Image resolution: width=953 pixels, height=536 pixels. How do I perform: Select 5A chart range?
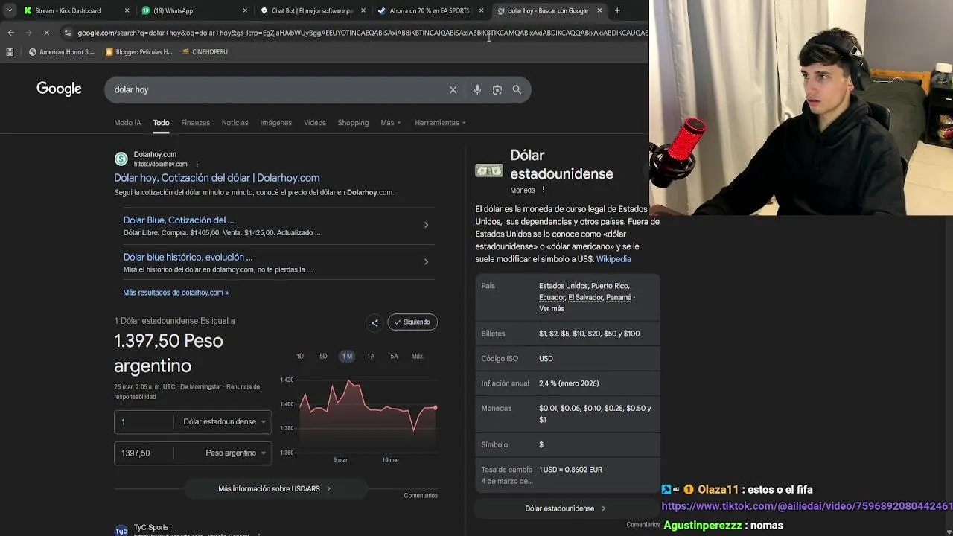point(394,357)
